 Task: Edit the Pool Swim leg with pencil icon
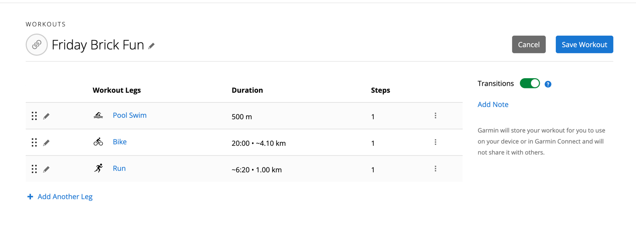point(47,116)
